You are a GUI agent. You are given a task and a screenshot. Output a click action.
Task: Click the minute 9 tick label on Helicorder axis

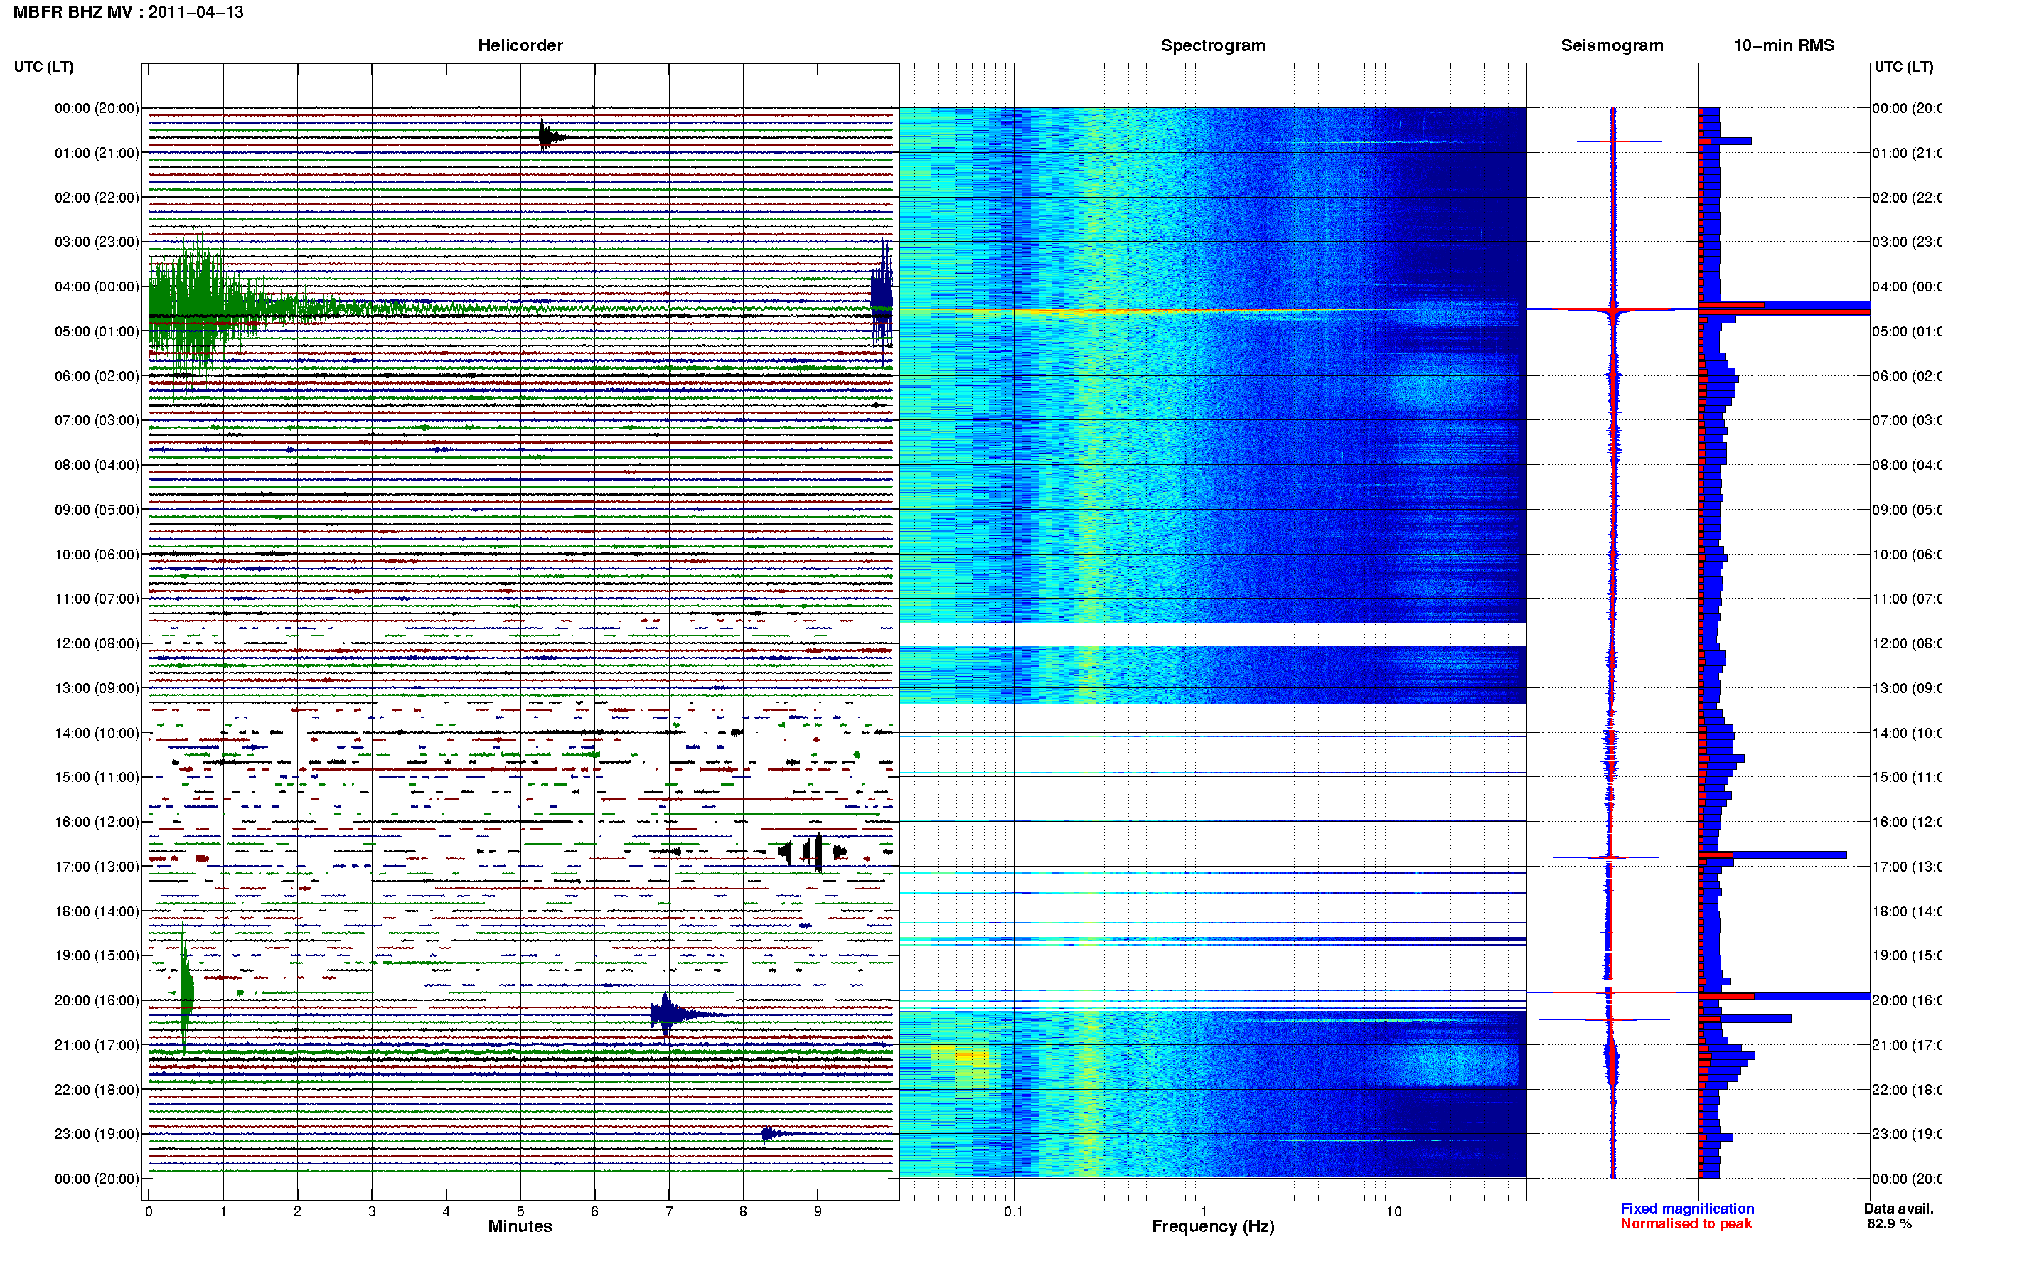pyautogui.click(x=818, y=1211)
